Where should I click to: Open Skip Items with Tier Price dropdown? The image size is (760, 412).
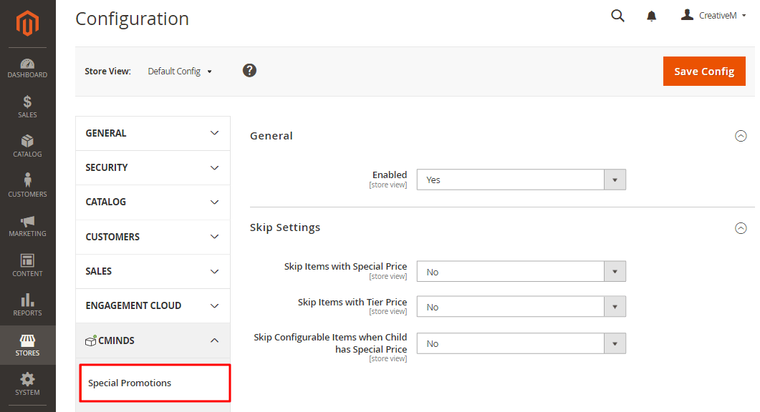coord(521,307)
